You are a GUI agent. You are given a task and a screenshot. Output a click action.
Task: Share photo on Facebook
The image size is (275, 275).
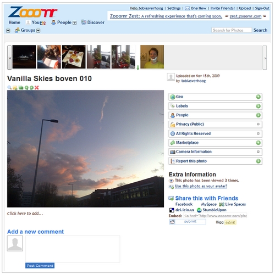pos(184,204)
